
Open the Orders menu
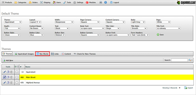[x=33, y=2]
